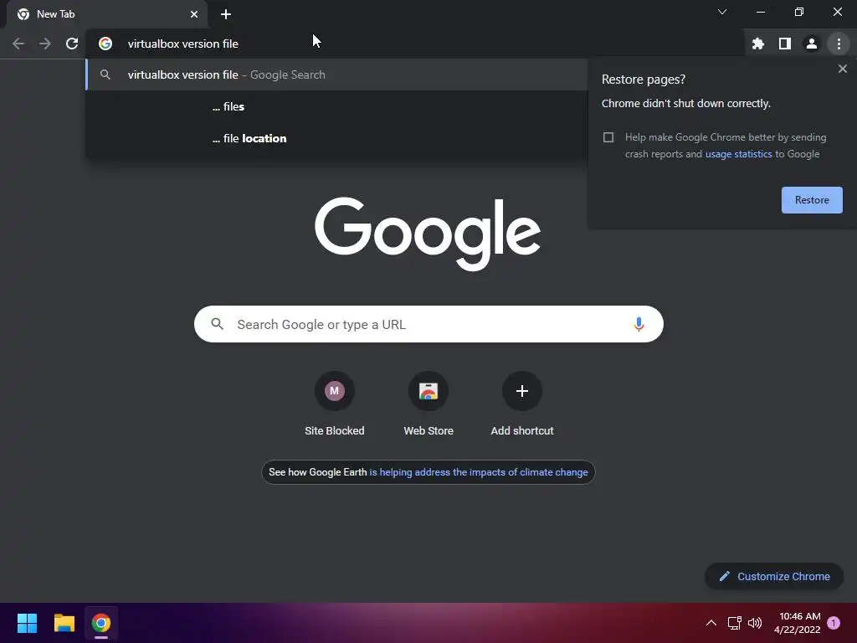Screen dimensions: 857x643
Task: Open the network tray icon
Action: [x=734, y=623]
